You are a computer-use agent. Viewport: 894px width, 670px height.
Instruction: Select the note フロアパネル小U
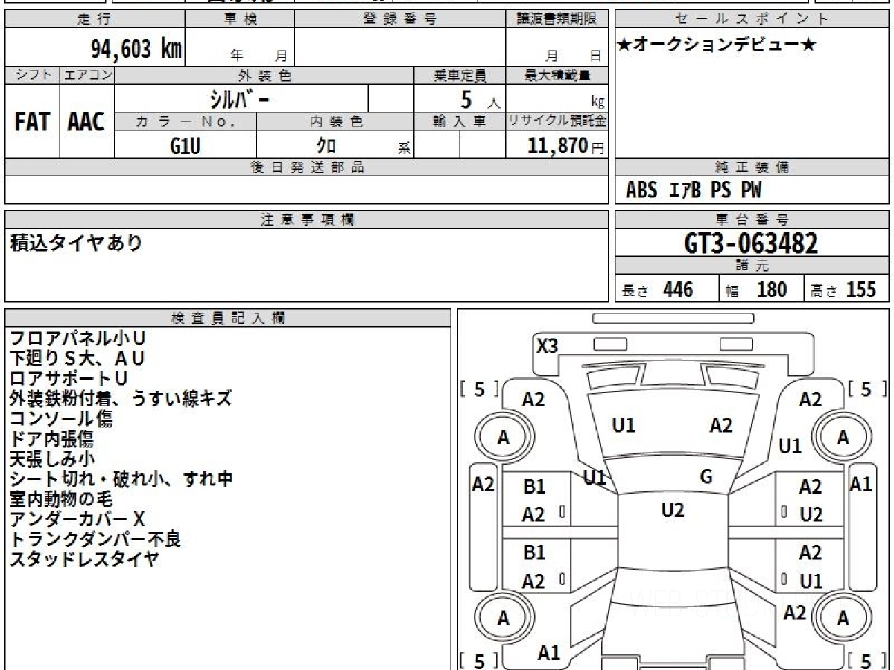[x=78, y=339]
